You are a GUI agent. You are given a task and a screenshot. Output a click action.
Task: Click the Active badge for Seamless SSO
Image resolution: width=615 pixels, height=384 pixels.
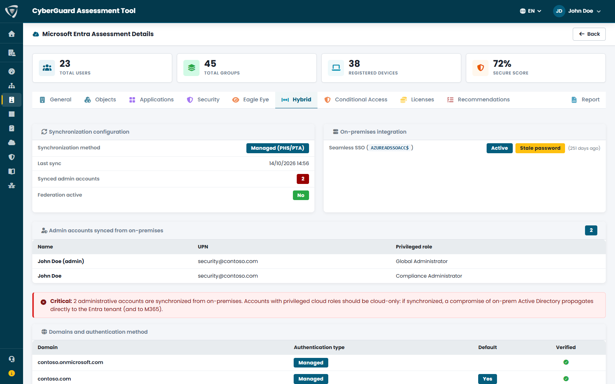click(499, 148)
